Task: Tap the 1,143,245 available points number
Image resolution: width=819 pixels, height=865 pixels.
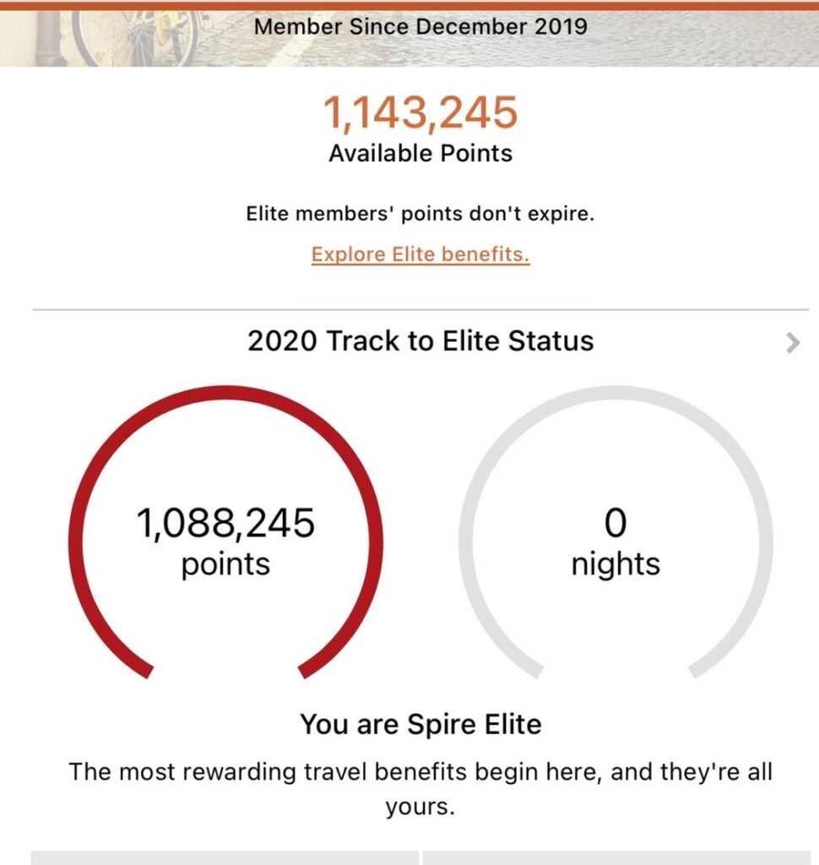Action: (x=420, y=113)
